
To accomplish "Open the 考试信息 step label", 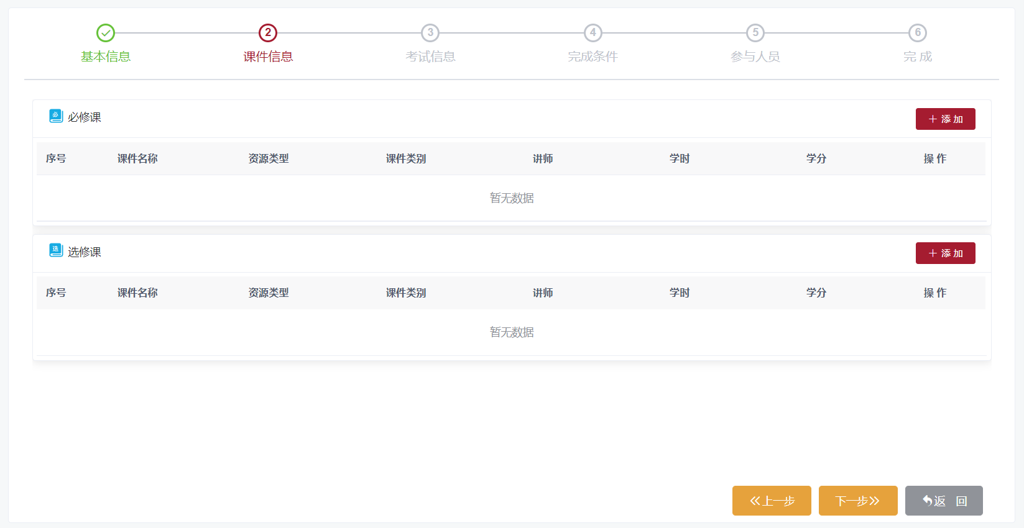I will pyautogui.click(x=430, y=57).
